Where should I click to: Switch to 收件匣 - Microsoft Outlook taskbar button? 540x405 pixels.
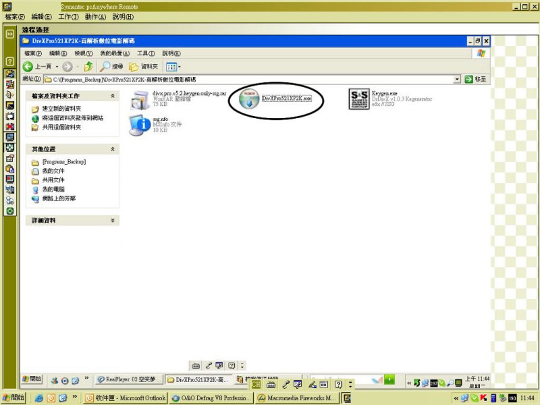point(126,398)
